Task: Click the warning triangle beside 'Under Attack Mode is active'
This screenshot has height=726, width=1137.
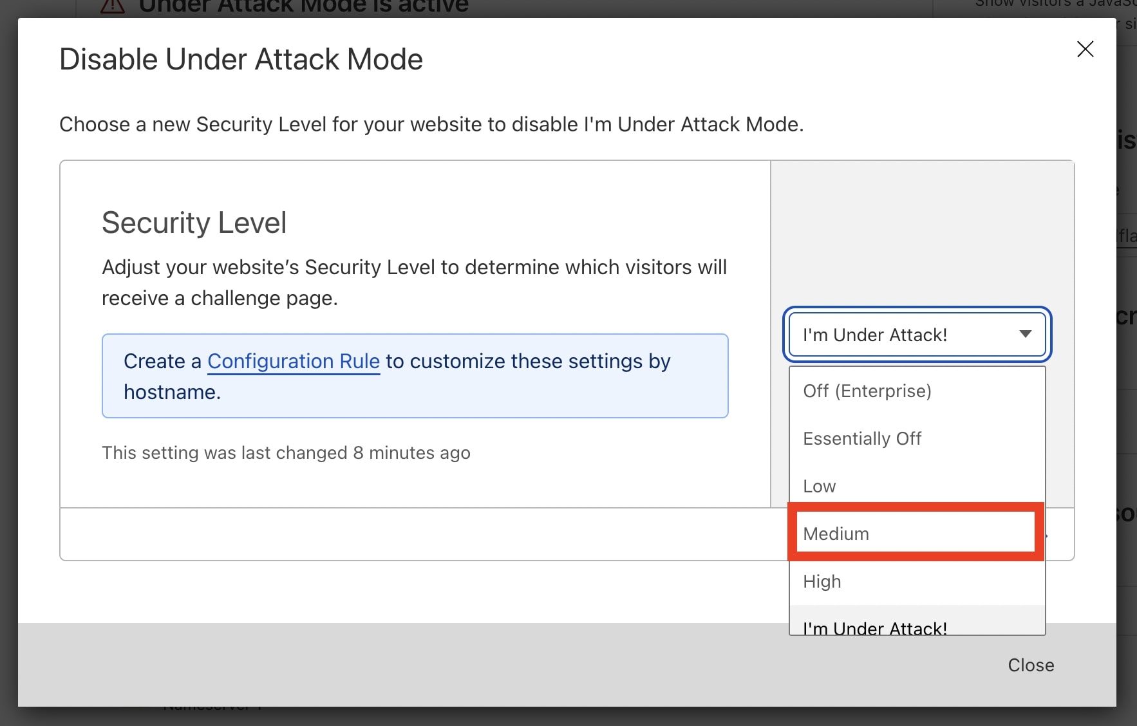Action: (110, 6)
